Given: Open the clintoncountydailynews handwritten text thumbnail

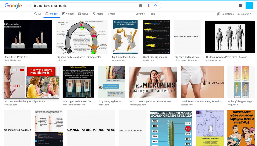Looking at the screenshot, I should 188,37.
